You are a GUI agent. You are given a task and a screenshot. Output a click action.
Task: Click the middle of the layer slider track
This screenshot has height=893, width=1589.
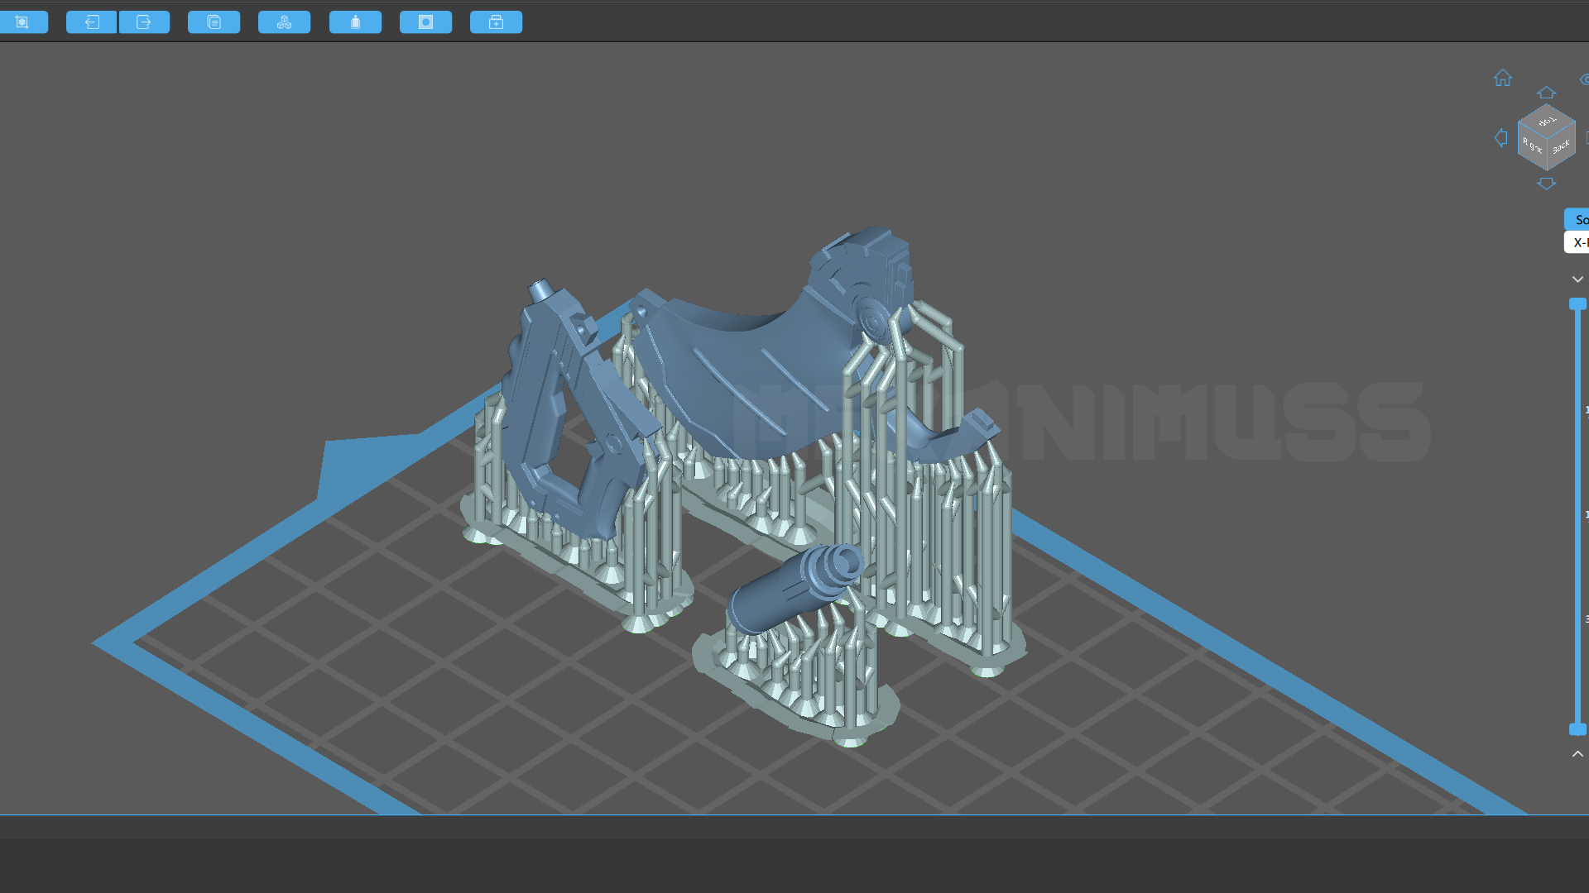1578,517
